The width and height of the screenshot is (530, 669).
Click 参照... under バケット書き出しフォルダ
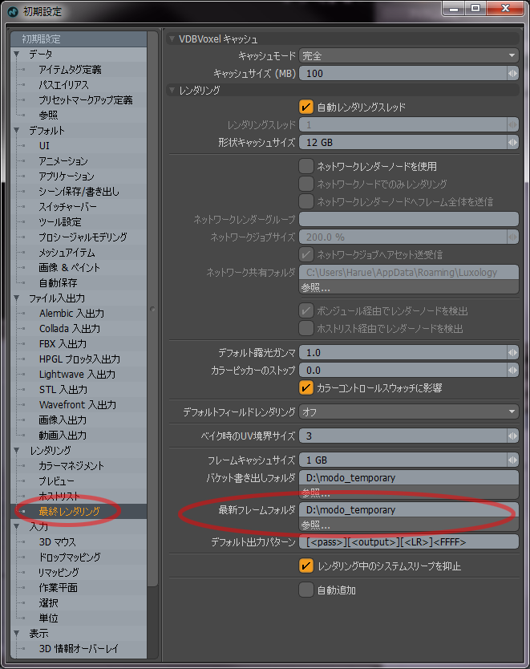408,493
